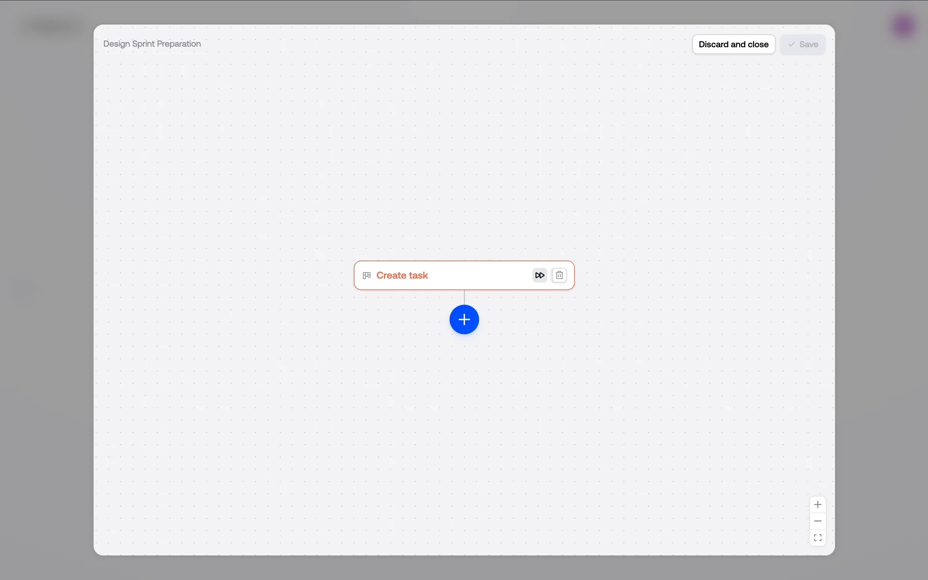Select the Create task label text
Screen dimensions: 928x580
coord(402,275)
